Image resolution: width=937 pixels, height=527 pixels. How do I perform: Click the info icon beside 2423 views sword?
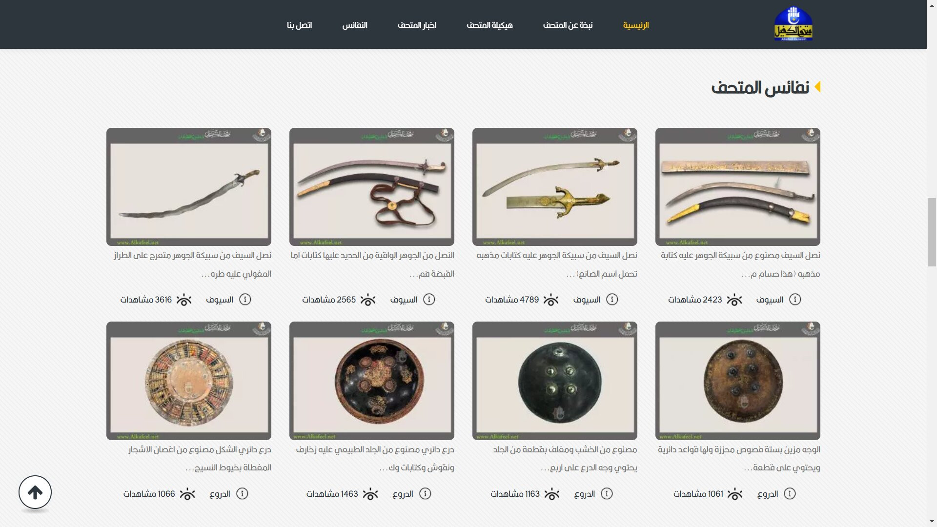795,300
